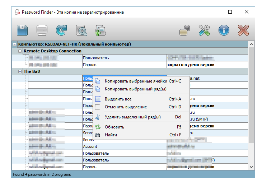Collapse the Remote Desktop Connection group

pos(20,51)
